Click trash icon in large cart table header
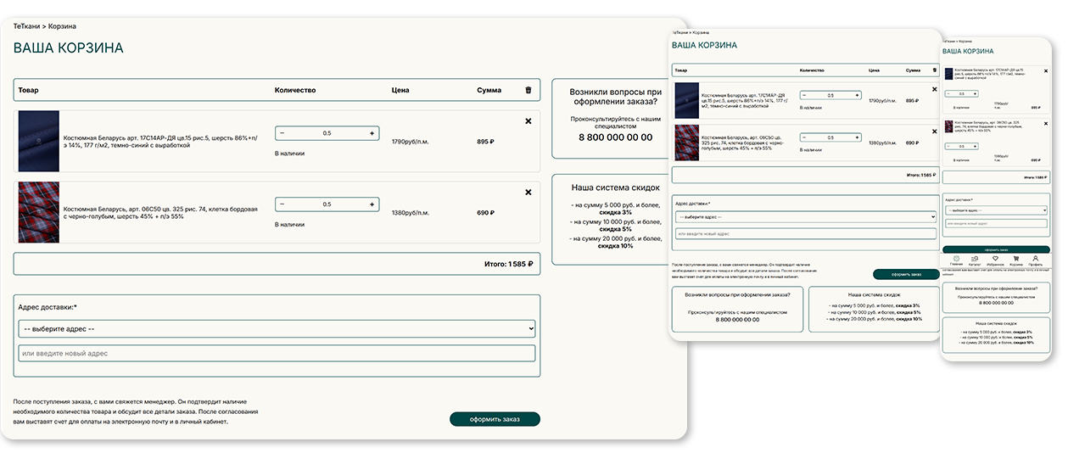 (x=528, y=90)
